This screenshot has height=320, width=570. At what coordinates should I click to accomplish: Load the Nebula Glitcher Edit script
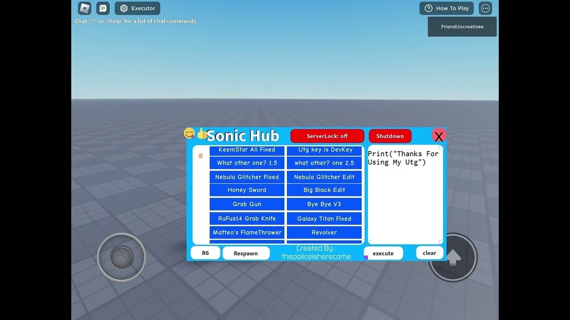point(324,177)
